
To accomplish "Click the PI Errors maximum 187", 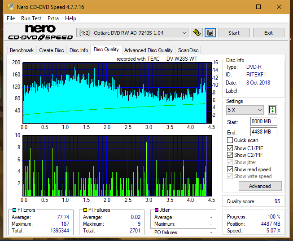I will point(65,224).
